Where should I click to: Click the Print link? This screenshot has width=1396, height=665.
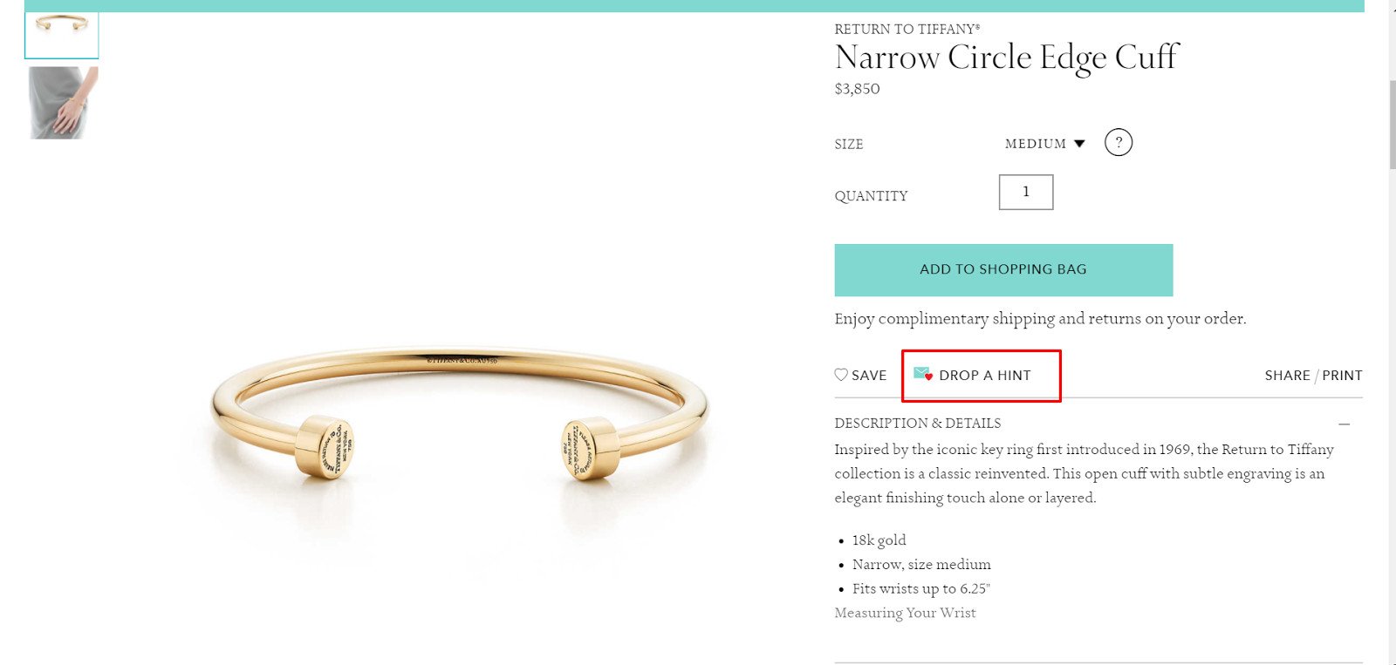pyautogui.click(x=1342, y=376)
